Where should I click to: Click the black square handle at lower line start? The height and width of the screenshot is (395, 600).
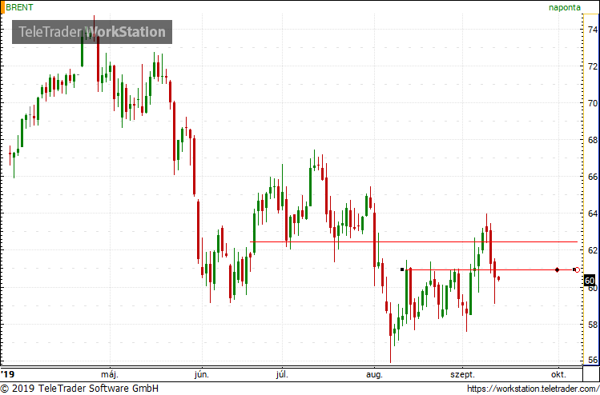click(402, 269)
